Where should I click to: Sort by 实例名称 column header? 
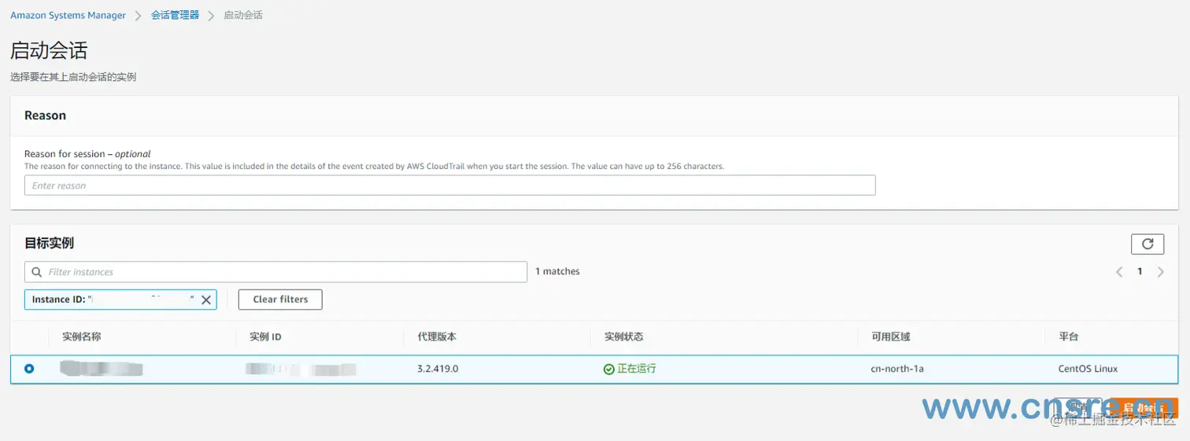click(x=82, y=336)
